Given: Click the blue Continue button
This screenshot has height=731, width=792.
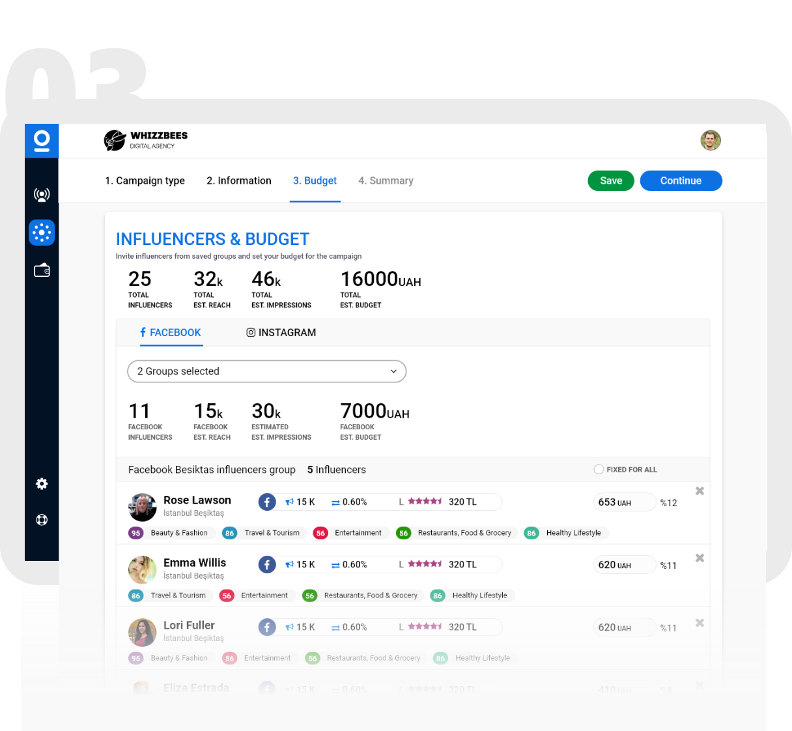Looking at the screenshot, I should click(x=681, y=180).
